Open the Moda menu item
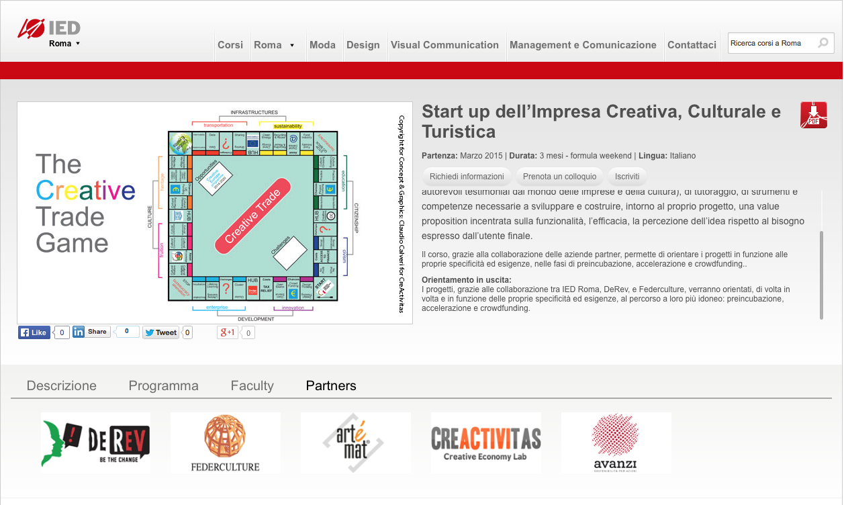This screenshot has height=505, width=844. tap(322, 45)
